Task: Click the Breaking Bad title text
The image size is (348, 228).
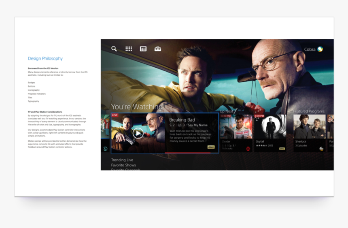Action: (x=182, y=120)
